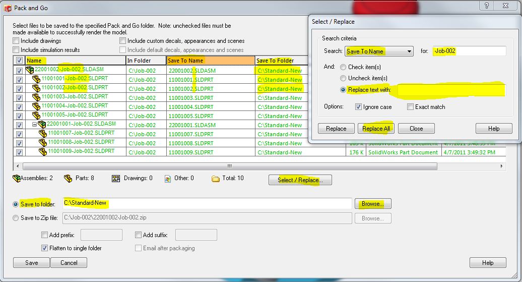The width and height of the screenshot is (522, 282).
Task: Click the assembly icon of 22001001-Job-002.SLDASM
Action: pos(42,124)
